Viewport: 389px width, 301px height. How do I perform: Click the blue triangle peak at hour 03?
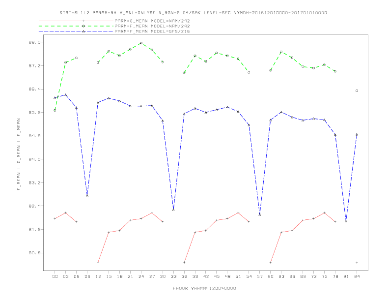tap(65, 94)
